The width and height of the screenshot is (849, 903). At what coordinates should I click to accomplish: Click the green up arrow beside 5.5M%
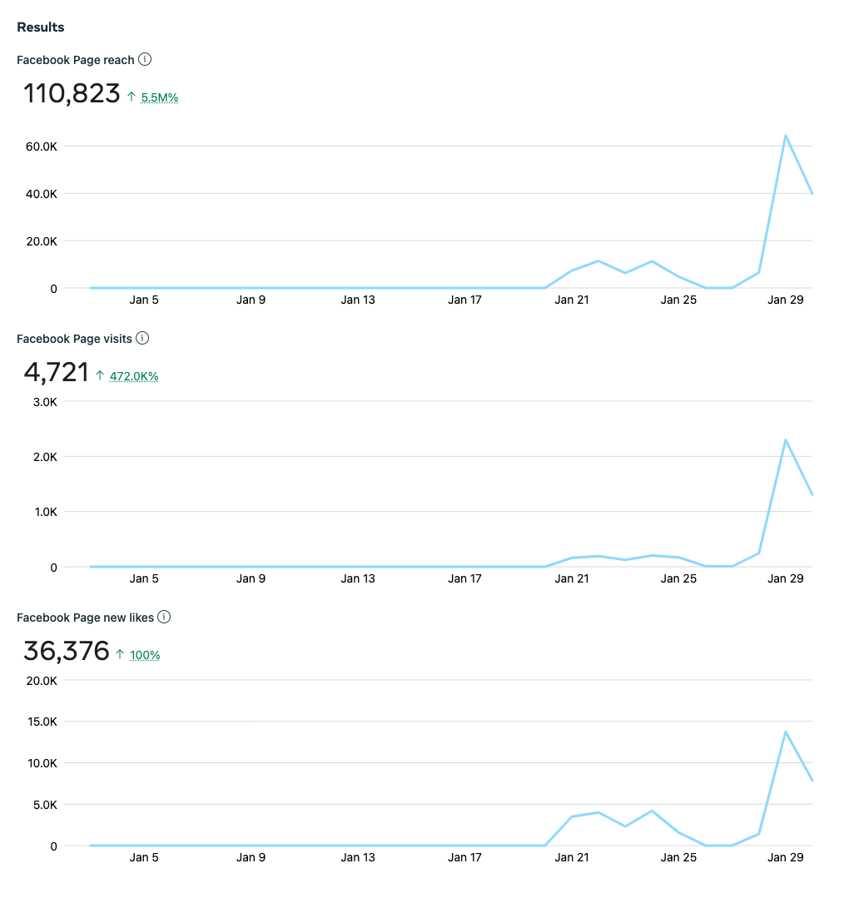click(x=132, y=97)
